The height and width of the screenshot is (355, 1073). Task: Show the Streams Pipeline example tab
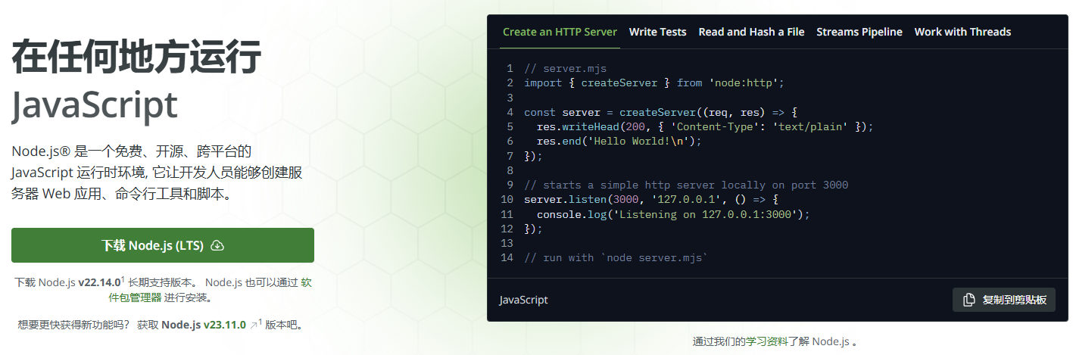[859, 32]
